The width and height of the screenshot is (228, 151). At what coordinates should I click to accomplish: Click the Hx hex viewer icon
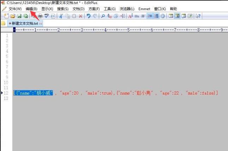click(x=137, y=16)
